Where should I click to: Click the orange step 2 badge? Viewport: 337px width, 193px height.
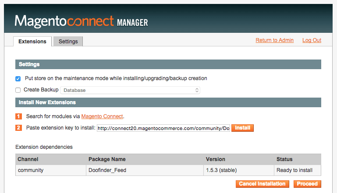(18, 128)
